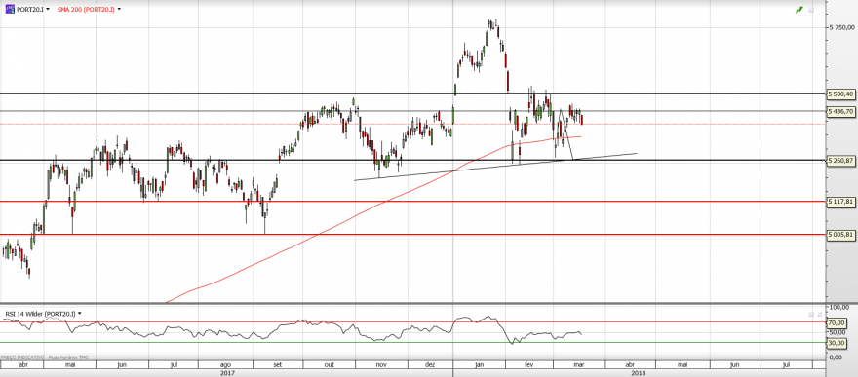
Task: Click the SMA 200 (PORT20.I) indicator label
Action: [x=86, y=10]
